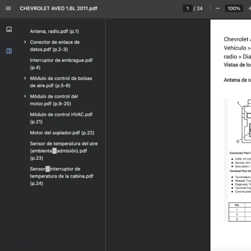Viewport: 251px width, 251px height.
Task: Go to Módulo de control del motor.pdf
Action: tap(54, 100)
